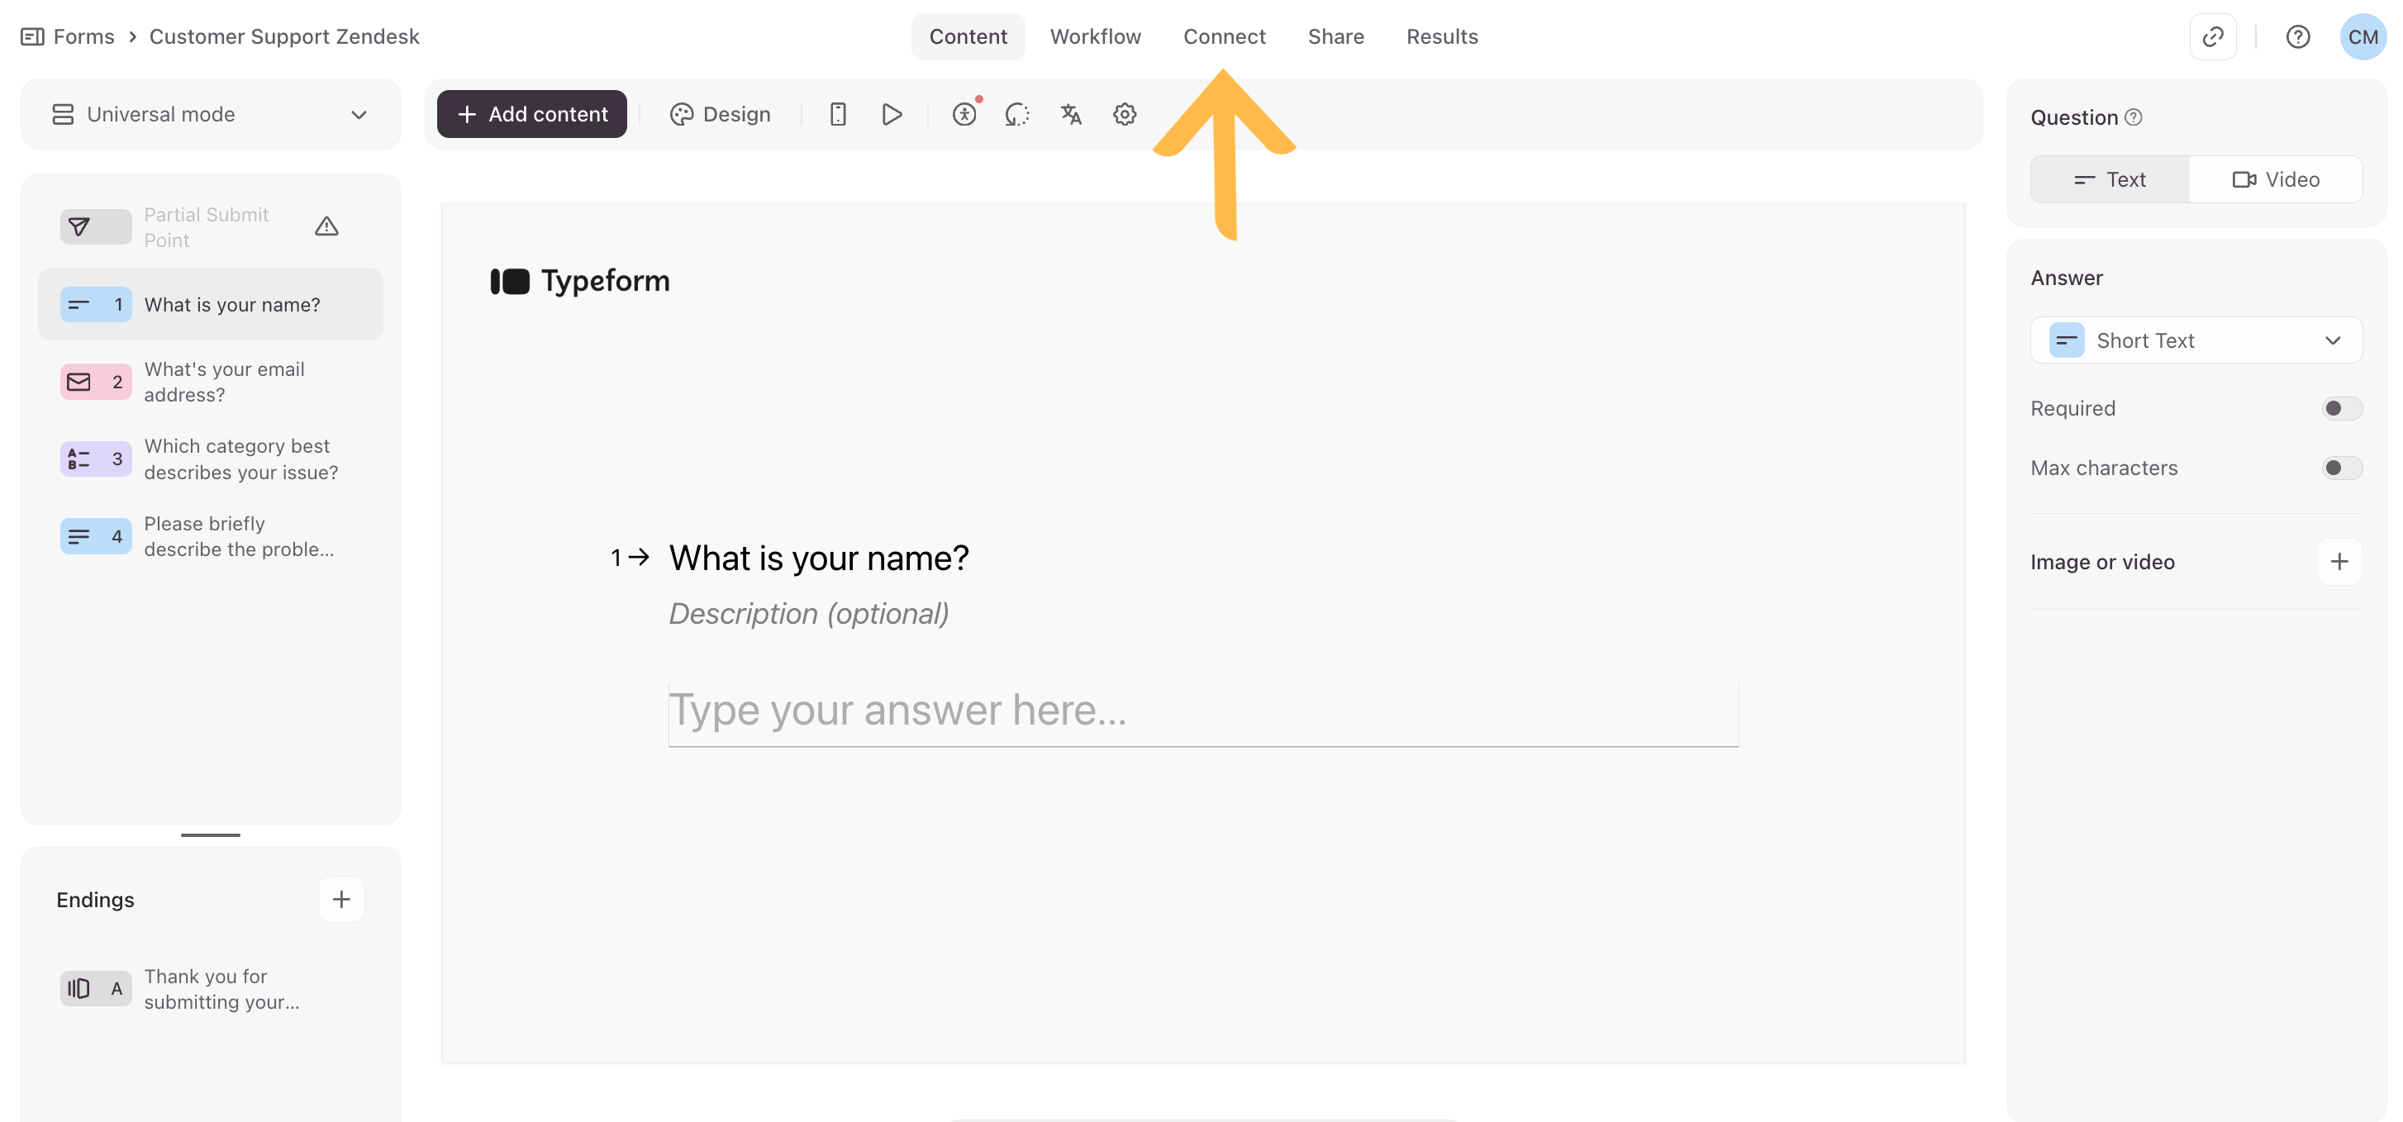Open the Design panel button

pyautogui.click(x=719, y=114)
